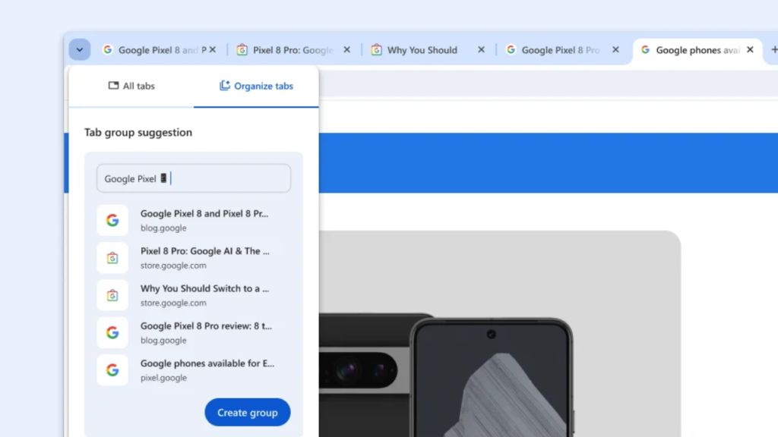Select the Google Pixel 8 and Pixel 8 Pr... entry
This screenshot has width=778, height=437.
tap(194, 220)
